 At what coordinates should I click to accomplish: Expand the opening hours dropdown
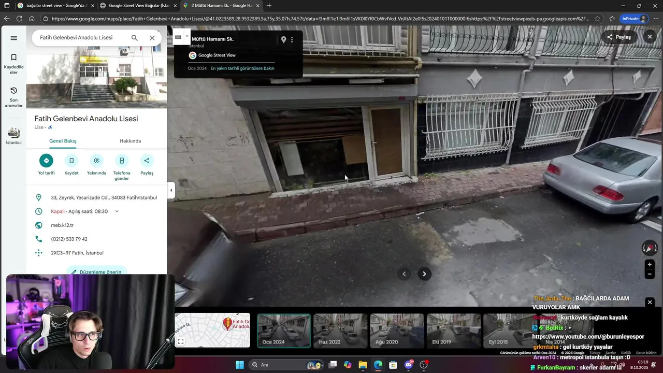(x=117, y=211)
